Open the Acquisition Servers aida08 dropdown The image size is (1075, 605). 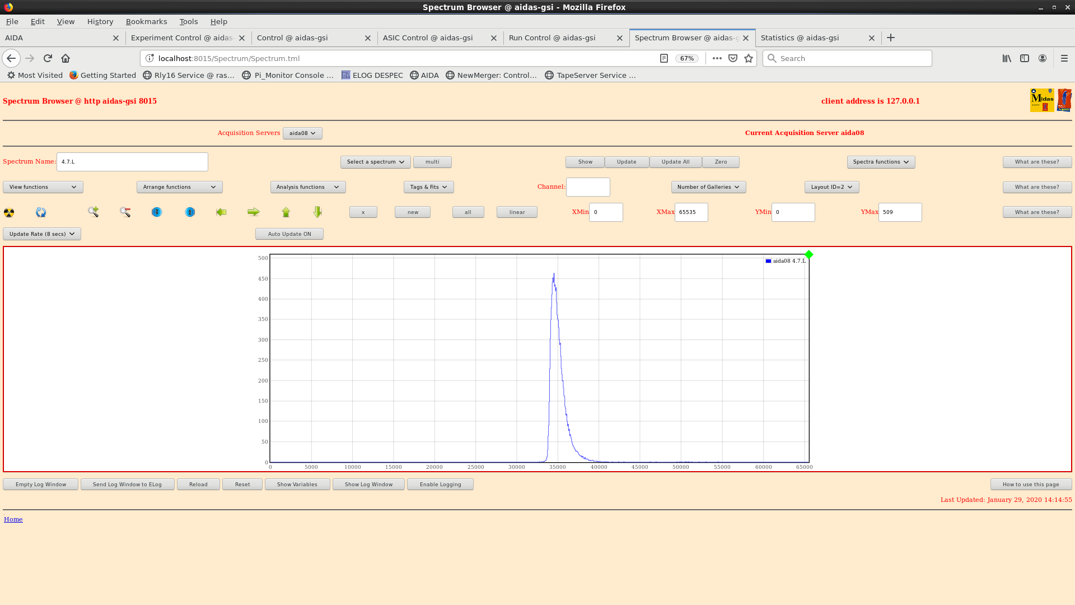pyautogui.click(x=302, y=133)
